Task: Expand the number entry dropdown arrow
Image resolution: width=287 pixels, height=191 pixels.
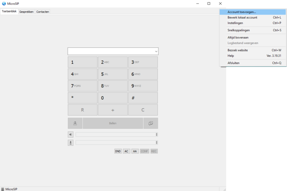Action: point(156,51)
